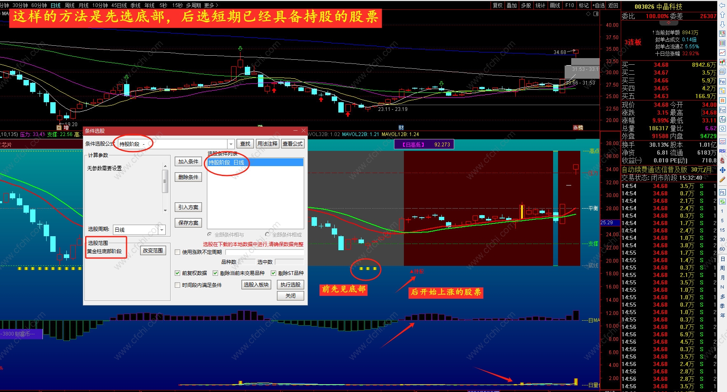Click the 用法注释 usage notes button
Image resolution: width=727 pixels, height=392 pixels.
tap(267, 144)
